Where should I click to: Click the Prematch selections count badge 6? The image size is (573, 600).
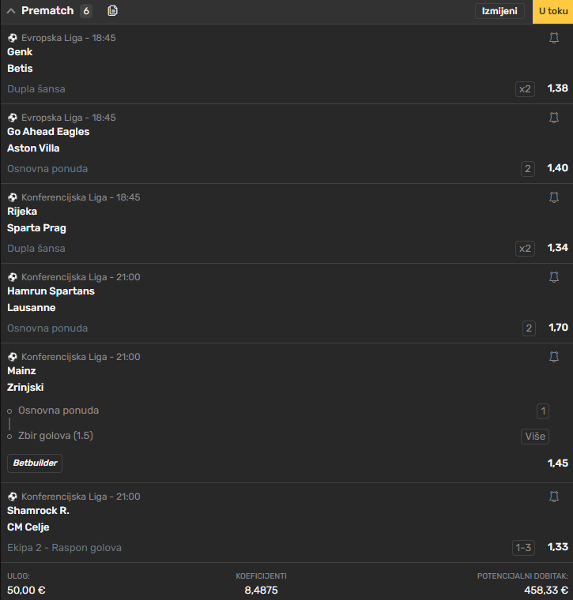pos(86,11)
